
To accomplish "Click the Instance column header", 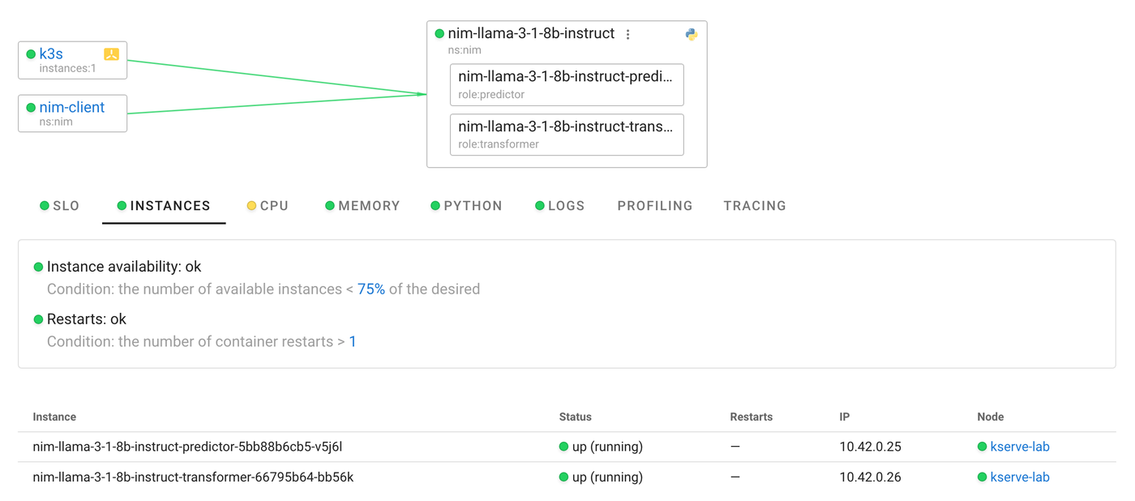I will pyautogui.click(x=54, y=417).
